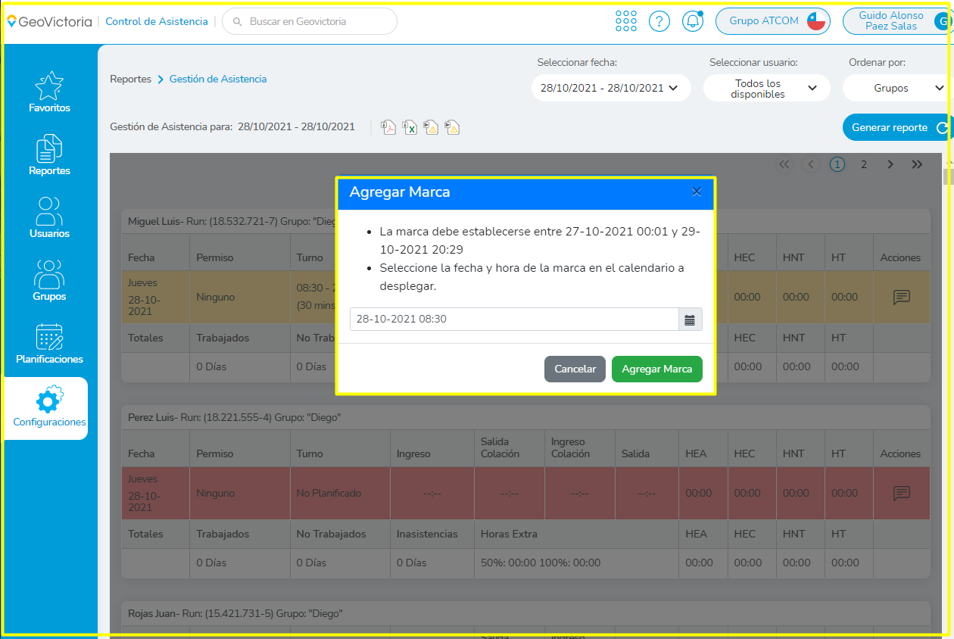Click the help question mark icon
The image size is (954, 639).
[x=659, y=21]
